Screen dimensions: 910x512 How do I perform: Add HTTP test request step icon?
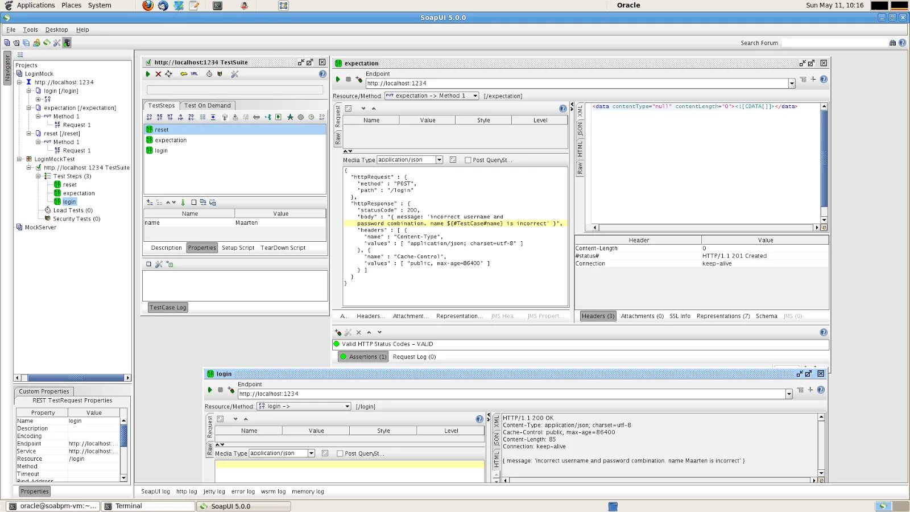coord(170,117)
